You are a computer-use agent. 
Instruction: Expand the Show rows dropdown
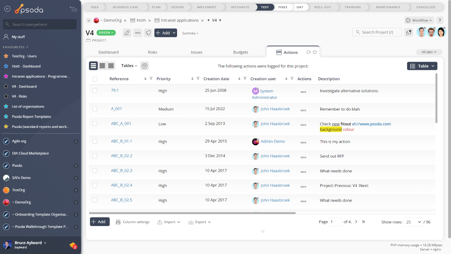(413, 222)
